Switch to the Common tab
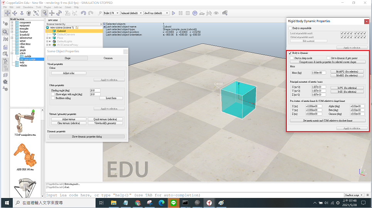 coord(108,58)
